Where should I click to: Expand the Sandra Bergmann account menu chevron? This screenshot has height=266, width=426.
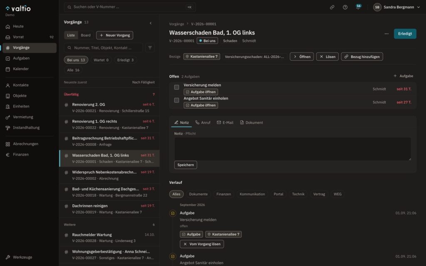pos(419,7)
